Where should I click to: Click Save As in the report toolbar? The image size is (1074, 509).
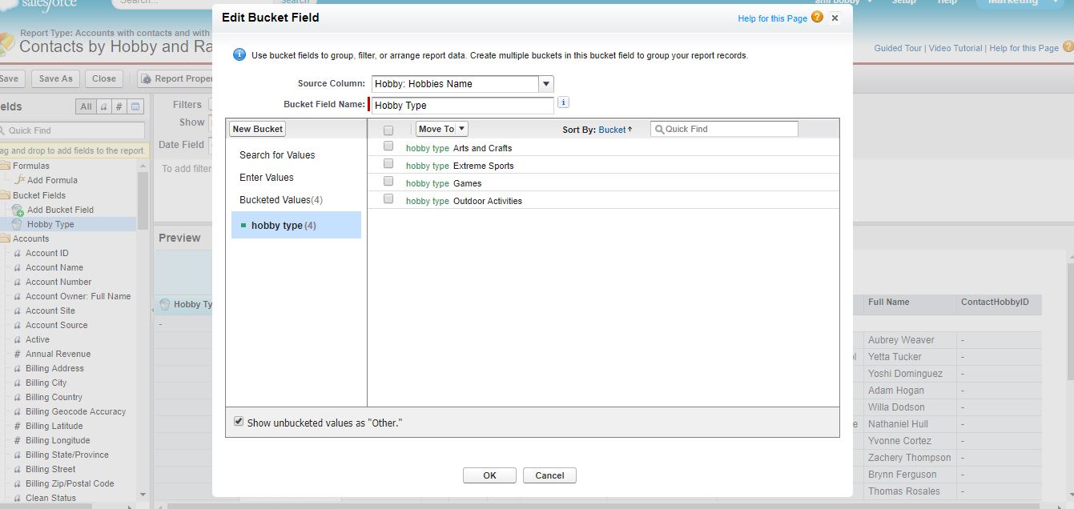55,78
